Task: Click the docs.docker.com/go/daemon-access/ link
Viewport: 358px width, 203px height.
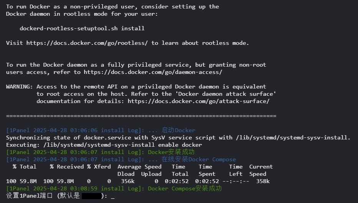Action: point(153,72)
